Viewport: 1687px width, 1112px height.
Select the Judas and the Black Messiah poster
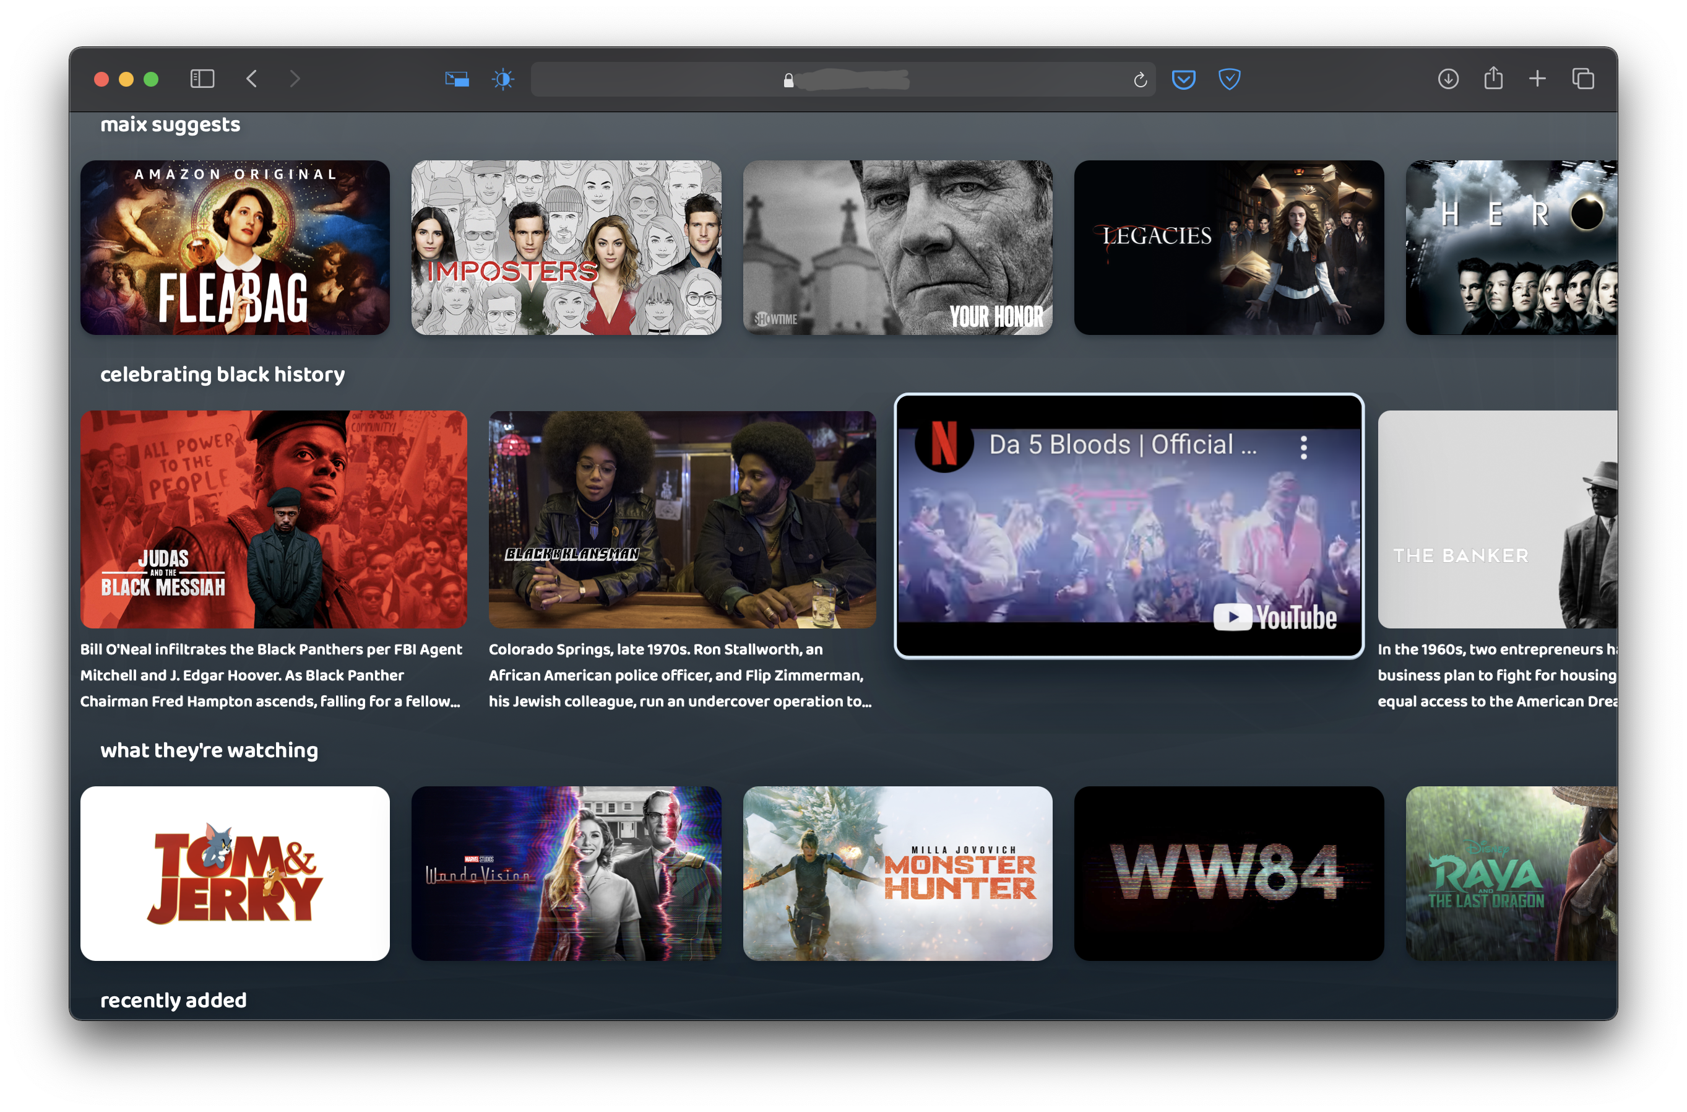(x=273, y=519)
